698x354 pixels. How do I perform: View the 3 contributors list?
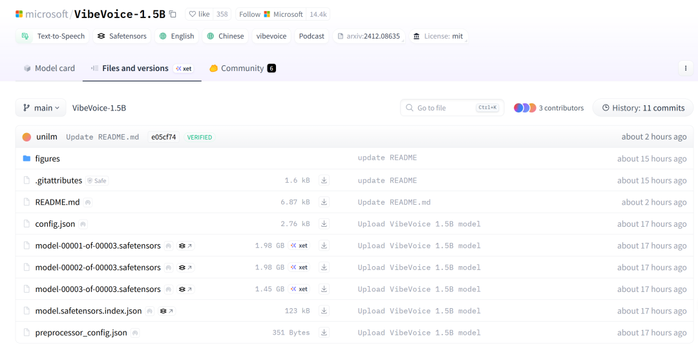coord(549,108)
